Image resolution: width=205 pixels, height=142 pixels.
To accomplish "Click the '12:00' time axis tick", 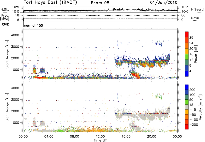I will point(100,137).
